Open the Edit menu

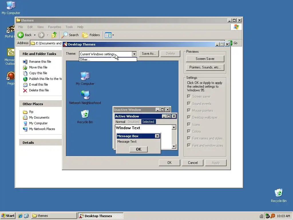[30, 27]
